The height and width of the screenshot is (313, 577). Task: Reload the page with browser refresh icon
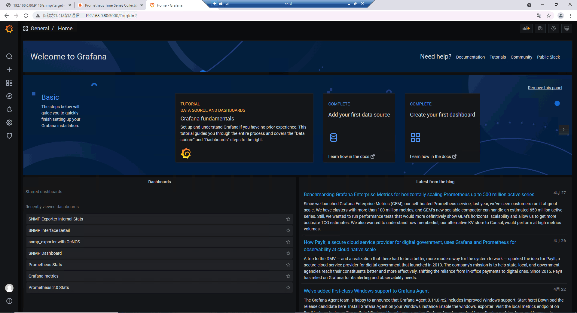pos(26,16)
